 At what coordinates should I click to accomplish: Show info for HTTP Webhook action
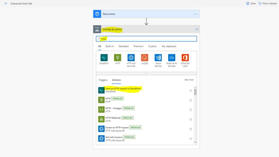pos(190,120)
